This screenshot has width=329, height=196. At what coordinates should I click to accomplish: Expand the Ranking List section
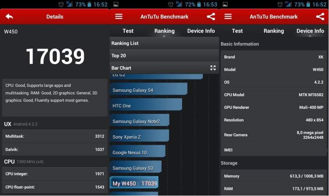click(x=164, y=43)
